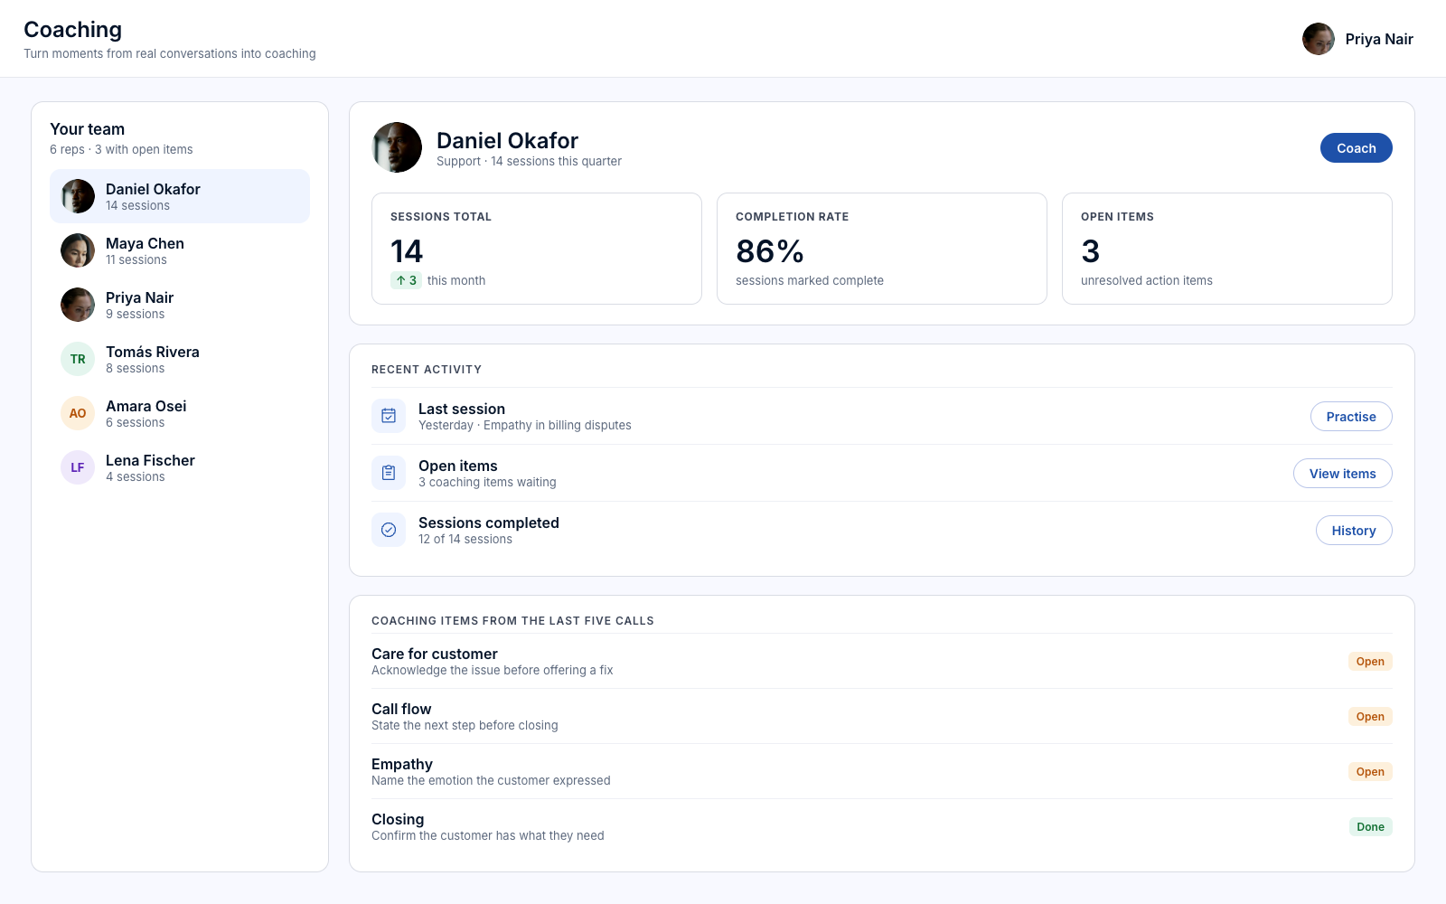Click the Coaching page title
The image size is (1446, 904).
pos(73,30)
